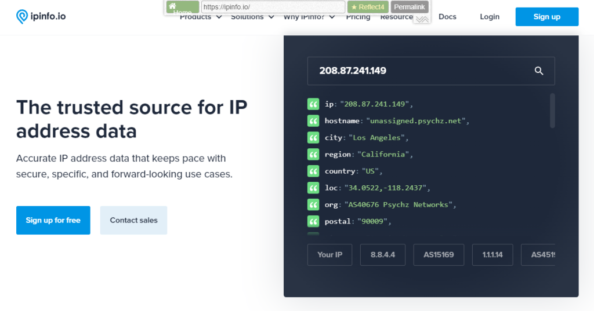This screenshot has height=311, width=594.
Task: Expand the Solutions dropdown menu
Action: tap(252, 17)
